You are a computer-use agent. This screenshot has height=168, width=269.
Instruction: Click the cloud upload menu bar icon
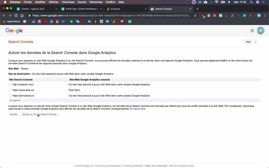205,2
